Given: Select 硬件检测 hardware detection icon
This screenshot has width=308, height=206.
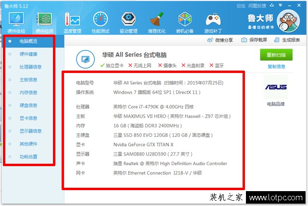Looking at the screenshot, I should pyautogui.click(x=44, y=23).
